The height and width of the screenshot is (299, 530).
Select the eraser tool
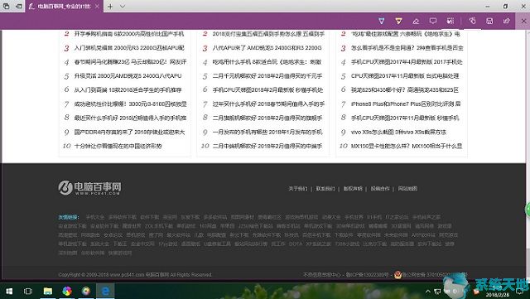pyautogui.click(x=416, y=21)
